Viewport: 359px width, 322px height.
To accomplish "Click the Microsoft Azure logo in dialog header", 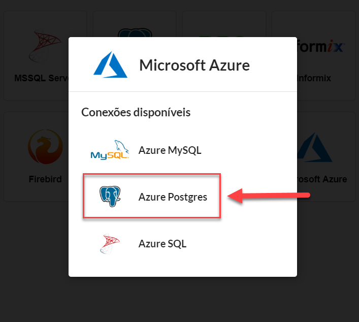I will (x=110, y=65).
